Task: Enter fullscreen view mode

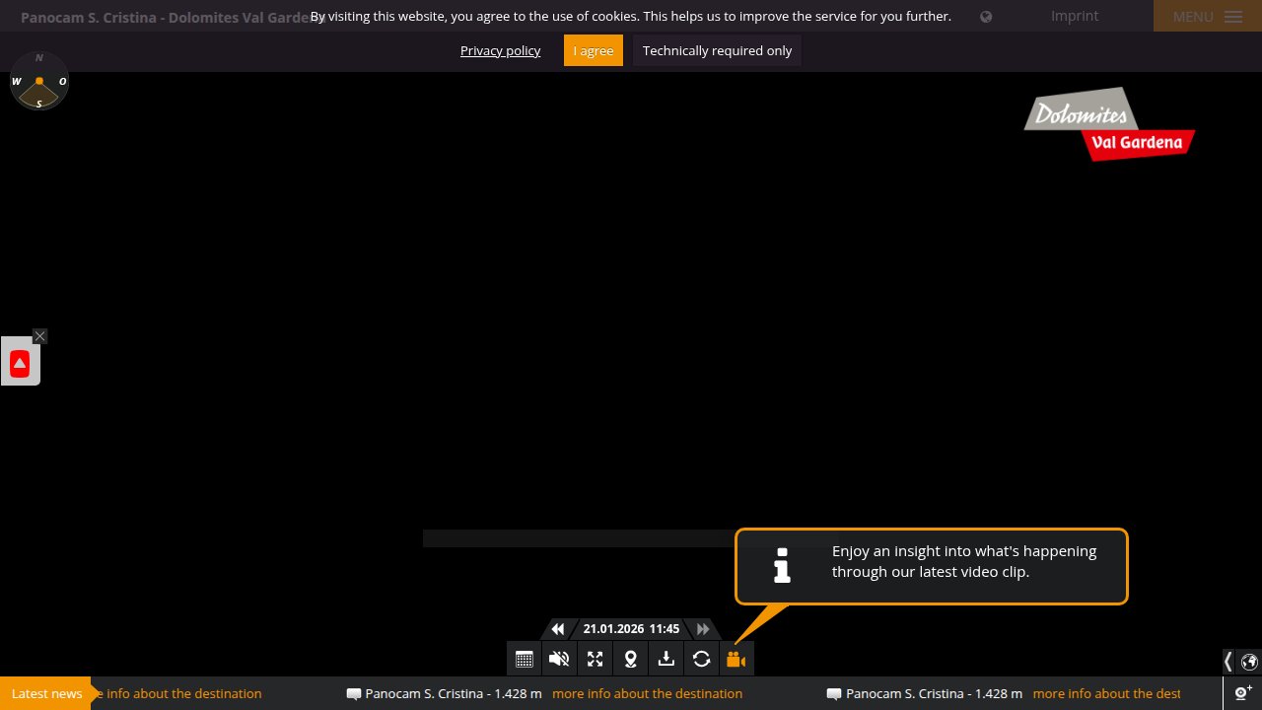Action: 595,659
